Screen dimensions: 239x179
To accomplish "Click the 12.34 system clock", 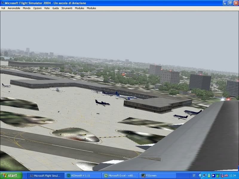I will [x=233, y=176].
